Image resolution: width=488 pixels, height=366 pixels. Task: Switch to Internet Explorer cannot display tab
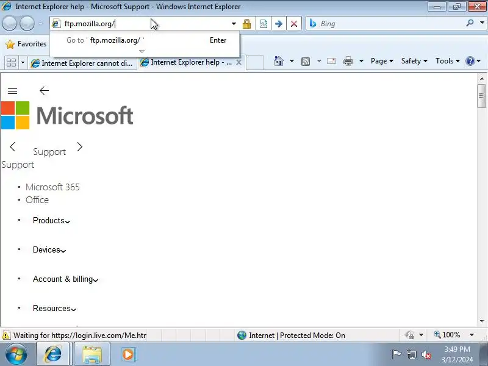pos(82,63)
